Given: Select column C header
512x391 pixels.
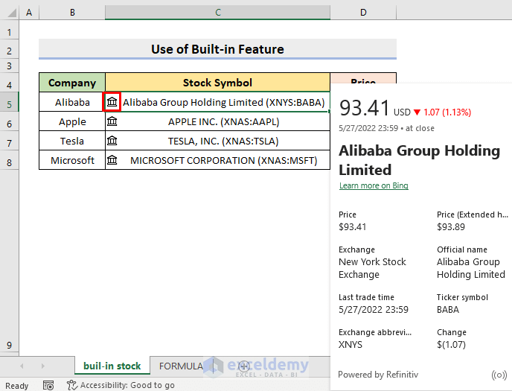Looking at the screenshot, I should coord(217,13).
